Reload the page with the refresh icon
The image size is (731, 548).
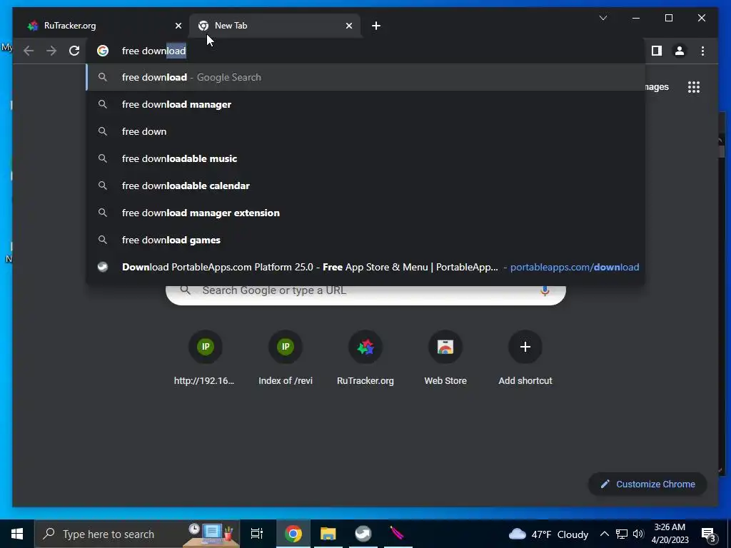pos(74,51)
